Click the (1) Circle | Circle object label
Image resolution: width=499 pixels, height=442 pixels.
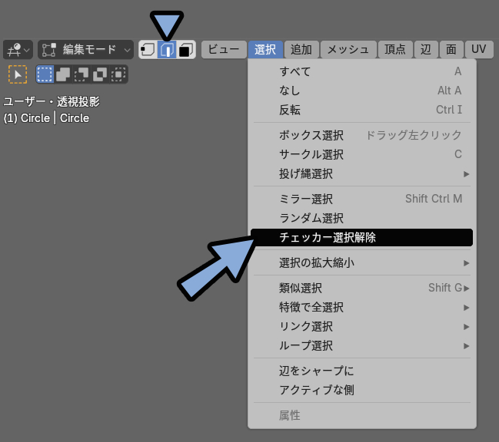pos(46,118)
